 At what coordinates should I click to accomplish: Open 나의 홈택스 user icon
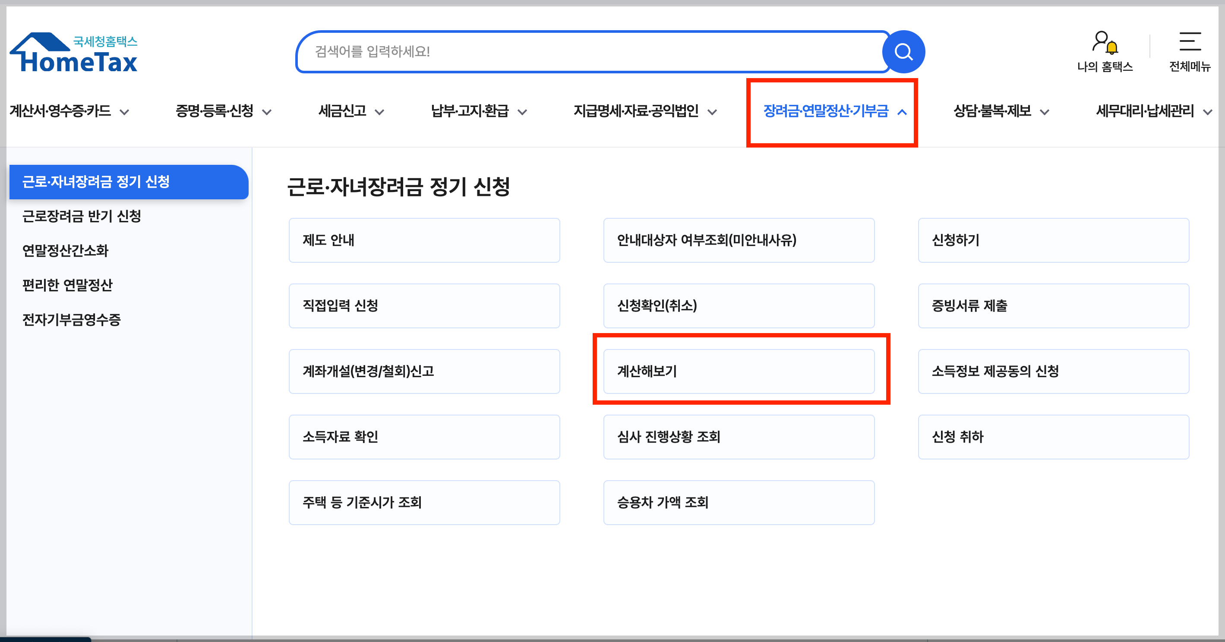coord(1104,43)
